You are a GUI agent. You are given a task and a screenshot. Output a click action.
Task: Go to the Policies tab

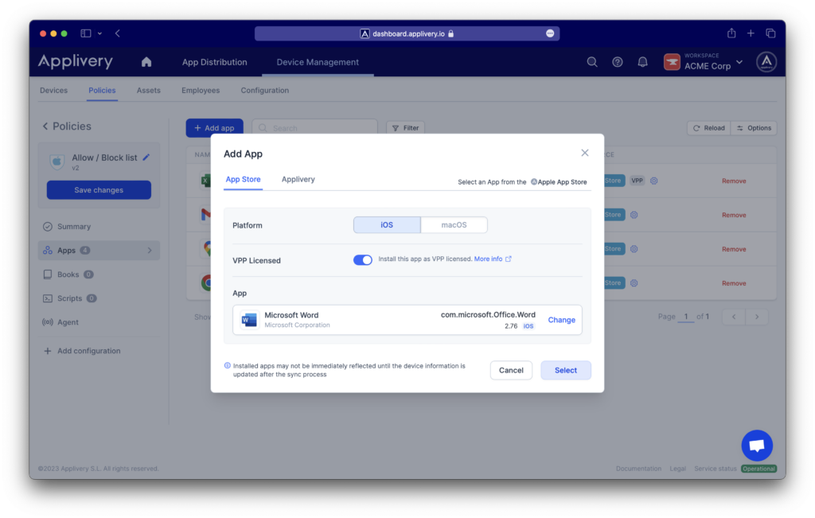(x=102, y=91)
